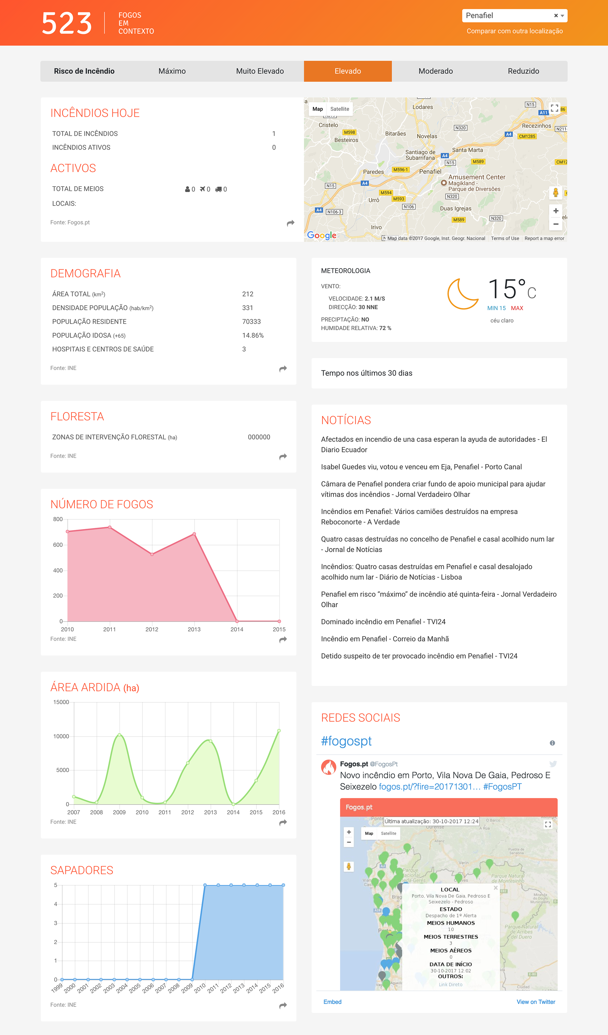Click share arrow in Incêndios Hoje card
This screenshot has height=1035, width=608.
[290, 223]
